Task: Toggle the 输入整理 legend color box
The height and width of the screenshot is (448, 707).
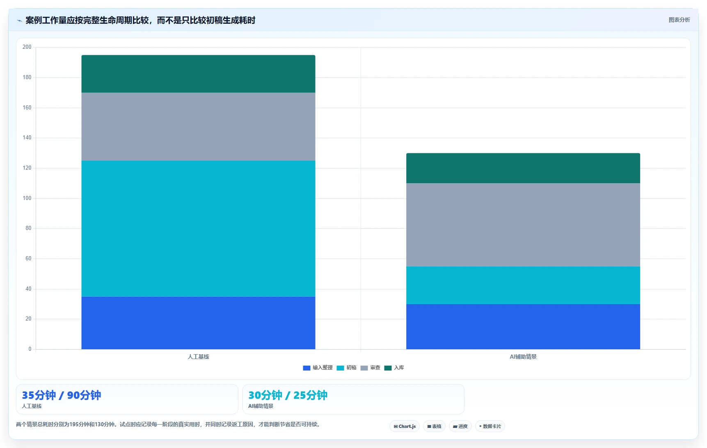Action: click(x=307, y=368)
